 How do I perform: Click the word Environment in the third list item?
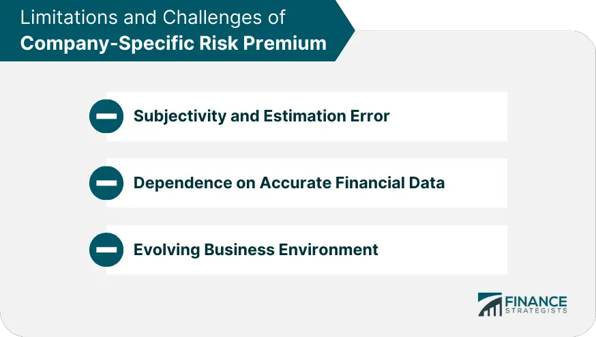[328, 250]
